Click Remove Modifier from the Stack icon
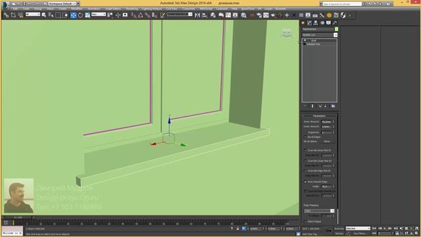This screenshot has width=421, height=237. click(325, 106)
